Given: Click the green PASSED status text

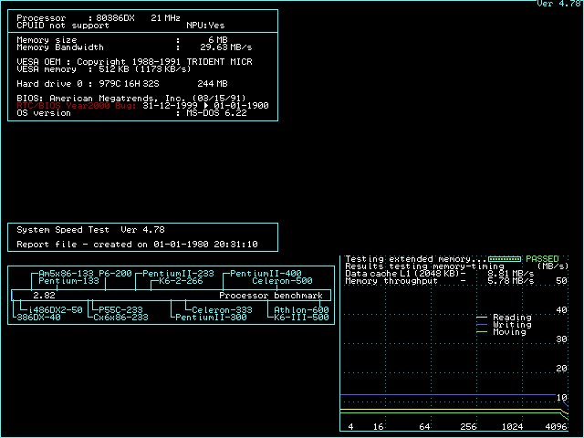Looking at the screenshot, I should click(542, 259).
